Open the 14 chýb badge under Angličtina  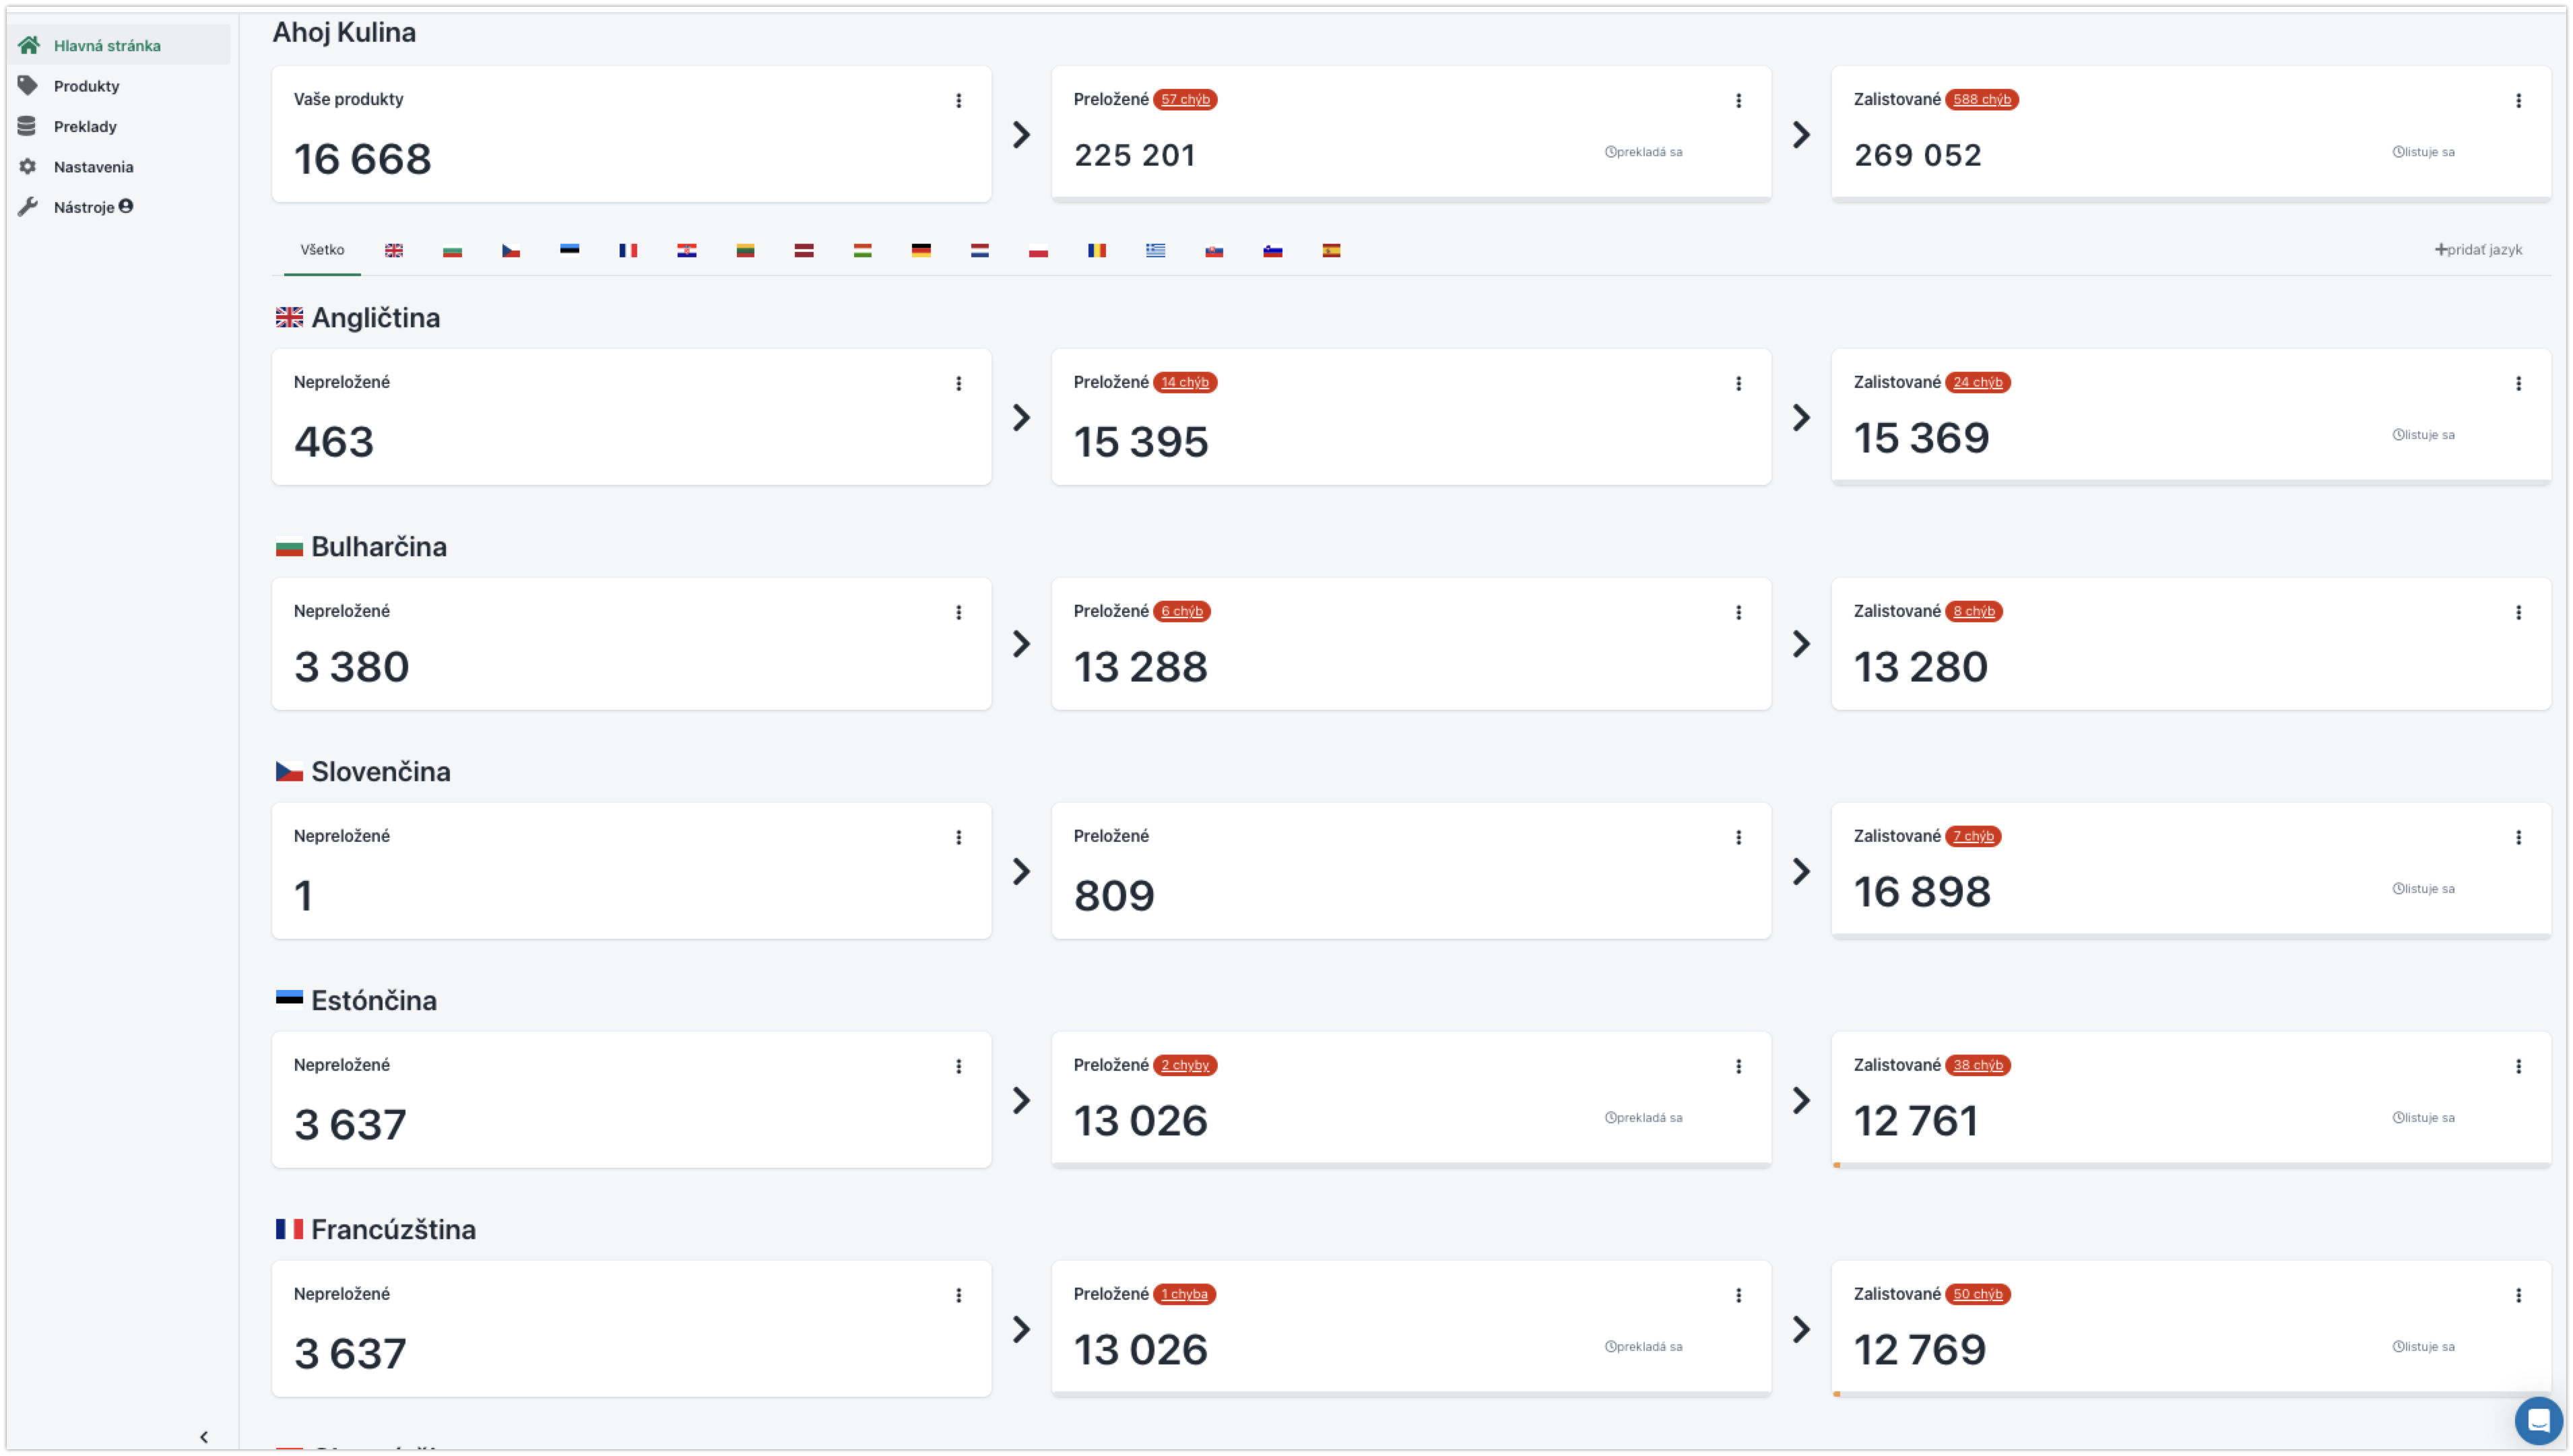[x=1184, y=382]
